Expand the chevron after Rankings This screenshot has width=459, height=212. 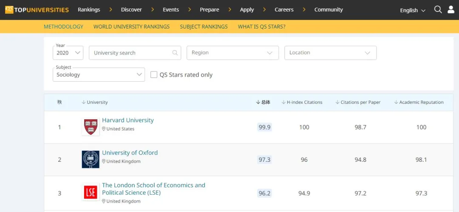(110, 10)
